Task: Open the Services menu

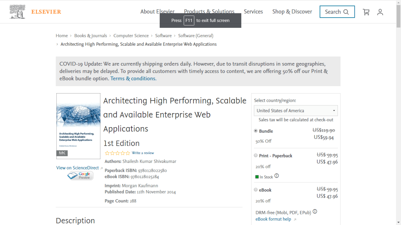Action: click(x=253, y=12)
